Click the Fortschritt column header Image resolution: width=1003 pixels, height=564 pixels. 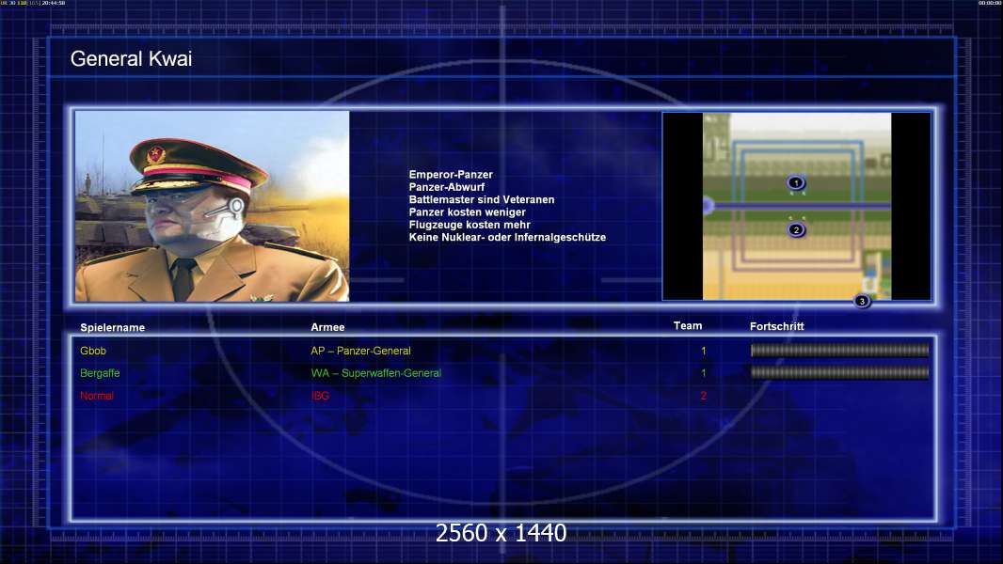coord(776,326)
